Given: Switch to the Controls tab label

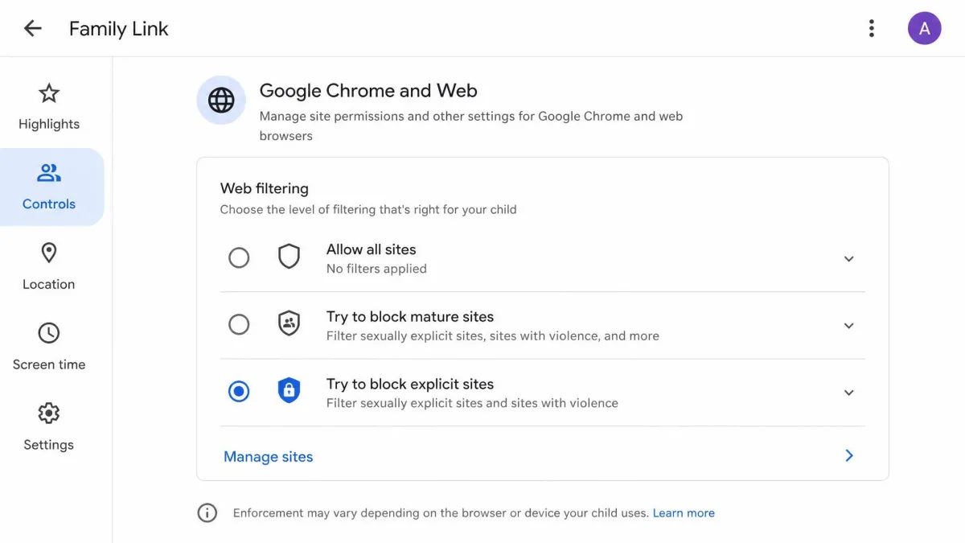Looking at the screenshot, I should [x=49, y=204].
